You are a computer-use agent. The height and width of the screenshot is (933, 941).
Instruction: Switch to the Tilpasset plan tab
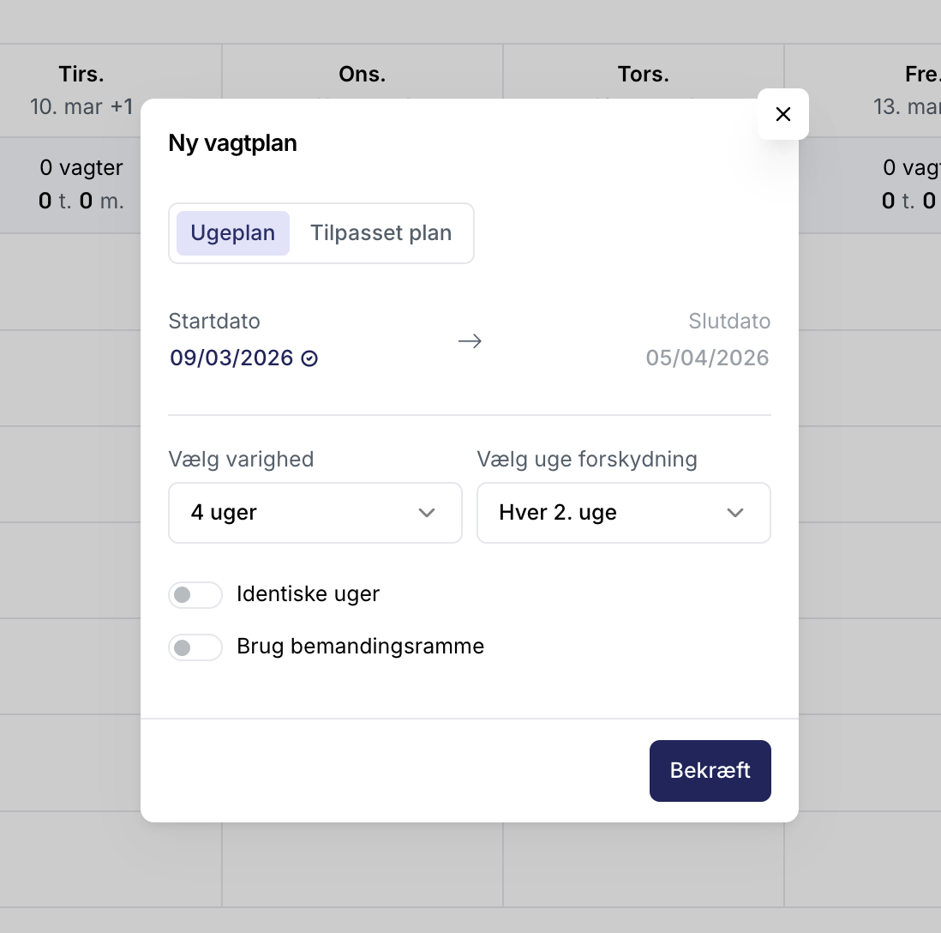381,233
